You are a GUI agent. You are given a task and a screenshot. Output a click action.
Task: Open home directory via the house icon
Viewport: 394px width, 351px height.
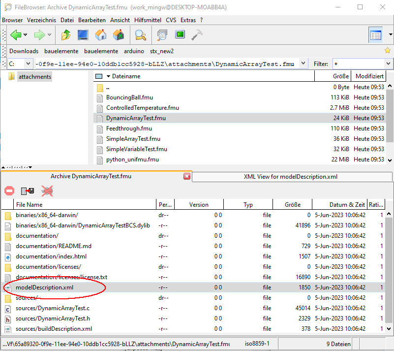coord(101,35)
